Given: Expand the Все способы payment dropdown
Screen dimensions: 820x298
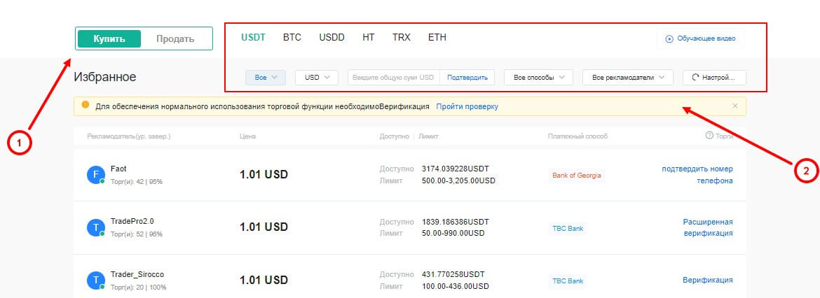Looking at the screenshot, I should pos(538,77).
